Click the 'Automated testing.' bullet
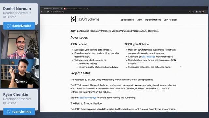 [x=88, y=64]
